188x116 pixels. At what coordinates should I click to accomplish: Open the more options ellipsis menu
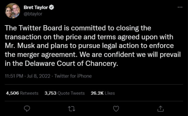180,7
